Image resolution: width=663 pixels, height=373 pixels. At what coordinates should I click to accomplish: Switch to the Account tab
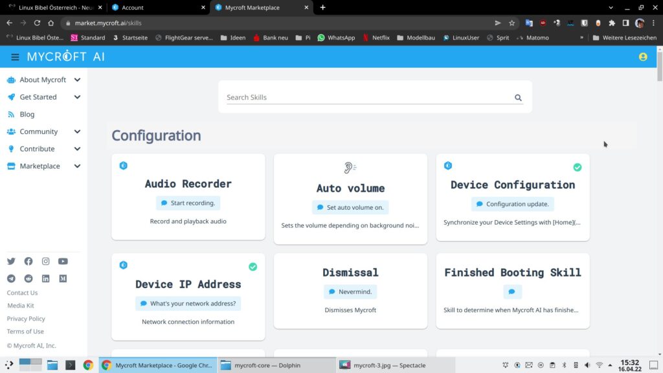pos(158,8)
